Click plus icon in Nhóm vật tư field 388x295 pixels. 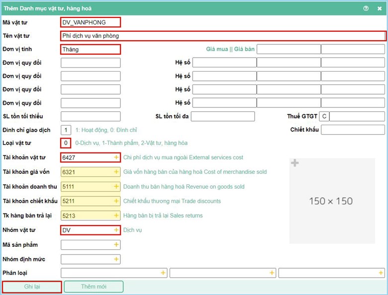coord(116,230)
